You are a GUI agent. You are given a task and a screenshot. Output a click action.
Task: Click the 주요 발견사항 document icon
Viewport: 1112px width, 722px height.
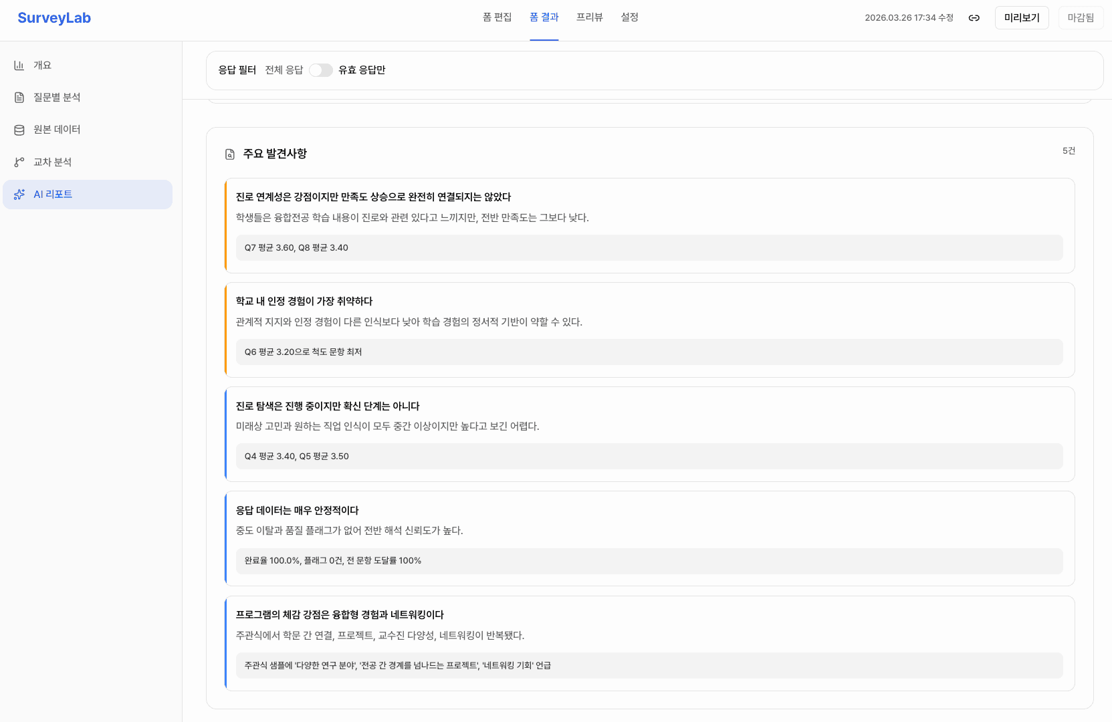pyautogui.click(x=230, y=153)
